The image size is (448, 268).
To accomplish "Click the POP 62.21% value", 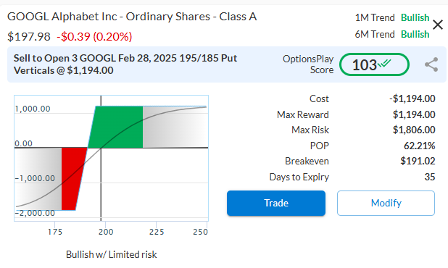I will 420,146.
